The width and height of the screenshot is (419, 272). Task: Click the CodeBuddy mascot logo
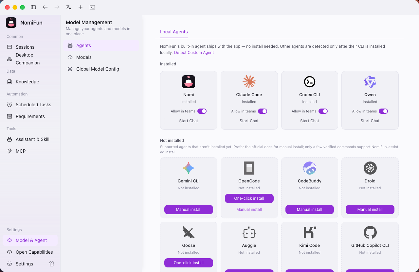point(310,168)
